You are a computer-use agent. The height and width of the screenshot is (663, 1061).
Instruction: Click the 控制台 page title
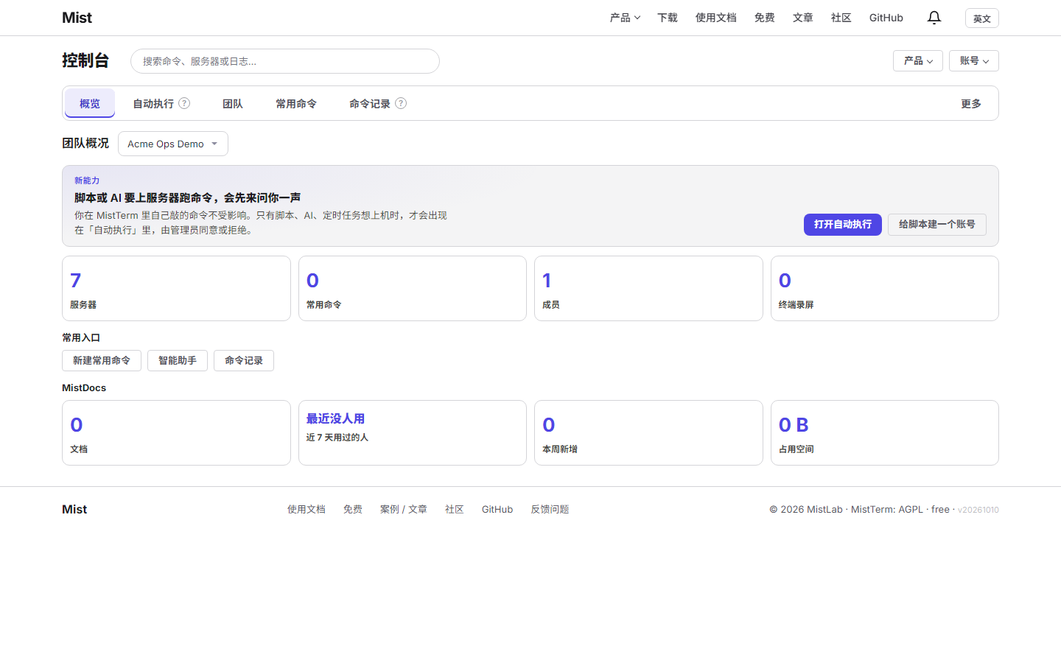coord(85,60)
